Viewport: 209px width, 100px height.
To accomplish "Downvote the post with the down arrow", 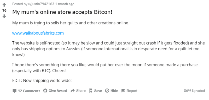I will [x=4, y=16].
